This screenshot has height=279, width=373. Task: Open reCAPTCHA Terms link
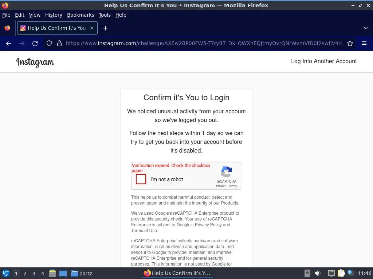[232, 186]
